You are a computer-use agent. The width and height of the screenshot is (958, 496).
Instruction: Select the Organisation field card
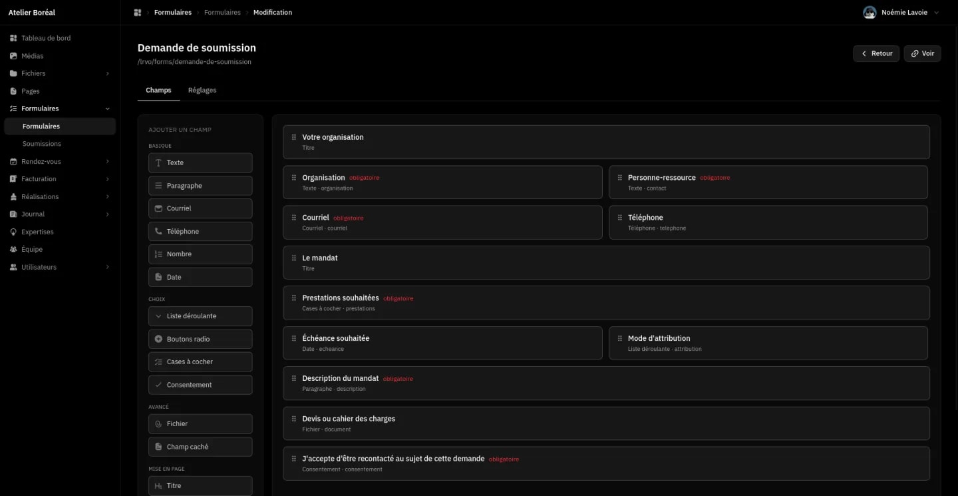tap(442, 182)
